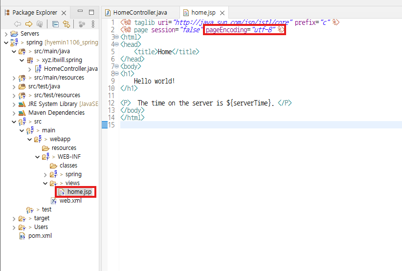The width and height of the screenshot is (402, 271).
Task: Expand src/main/resources folder
Action: 14,78
